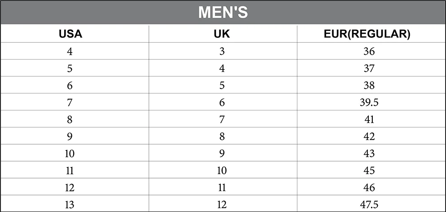Click USA size 4 cell

[70, 52]
